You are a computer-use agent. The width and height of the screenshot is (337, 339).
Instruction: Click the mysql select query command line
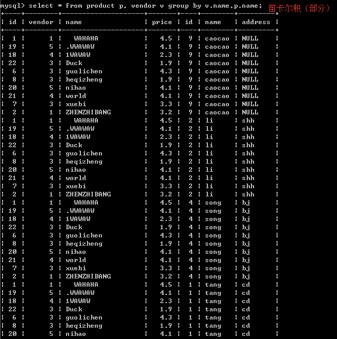[x=131, y=6]
